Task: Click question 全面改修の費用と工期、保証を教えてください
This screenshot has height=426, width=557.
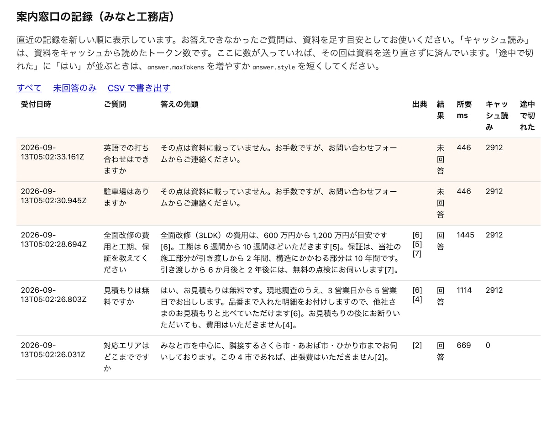Action: coord(126,252)
